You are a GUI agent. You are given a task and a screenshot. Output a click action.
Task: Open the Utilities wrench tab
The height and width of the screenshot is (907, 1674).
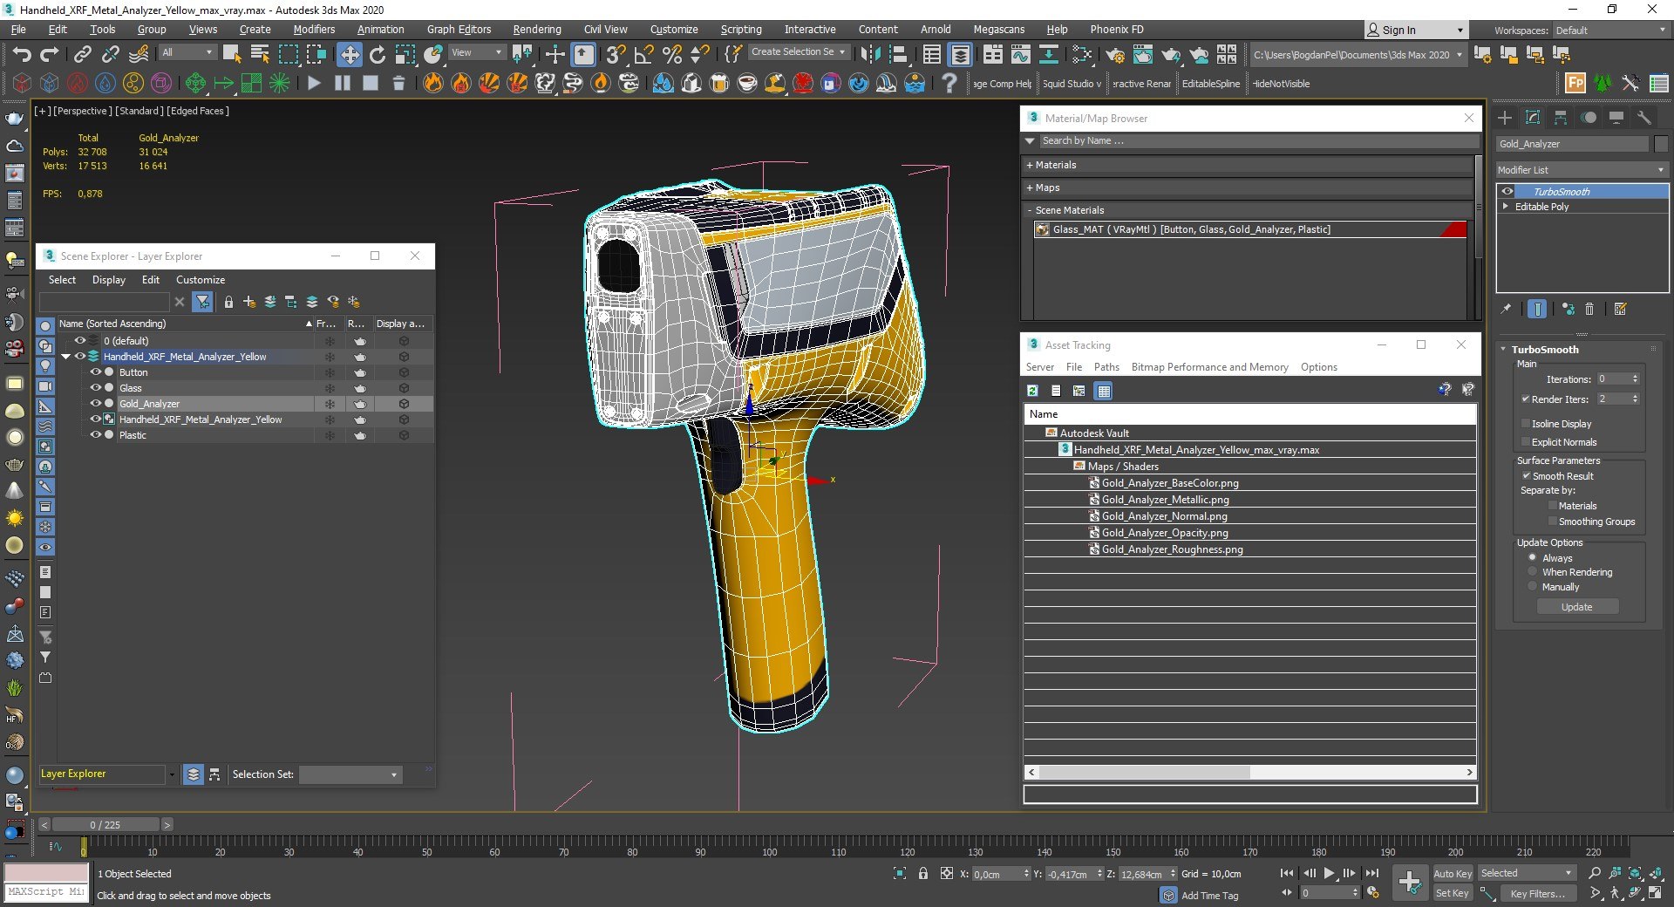[x=1644, y=118]
